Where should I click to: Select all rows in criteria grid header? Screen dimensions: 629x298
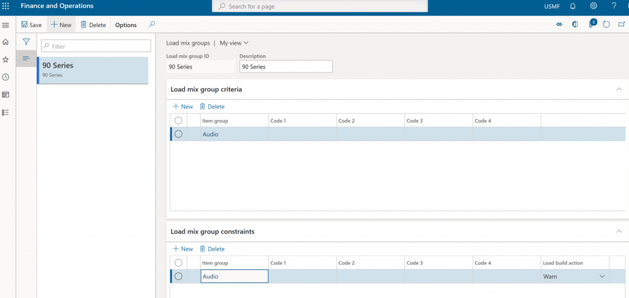point(179,120)
